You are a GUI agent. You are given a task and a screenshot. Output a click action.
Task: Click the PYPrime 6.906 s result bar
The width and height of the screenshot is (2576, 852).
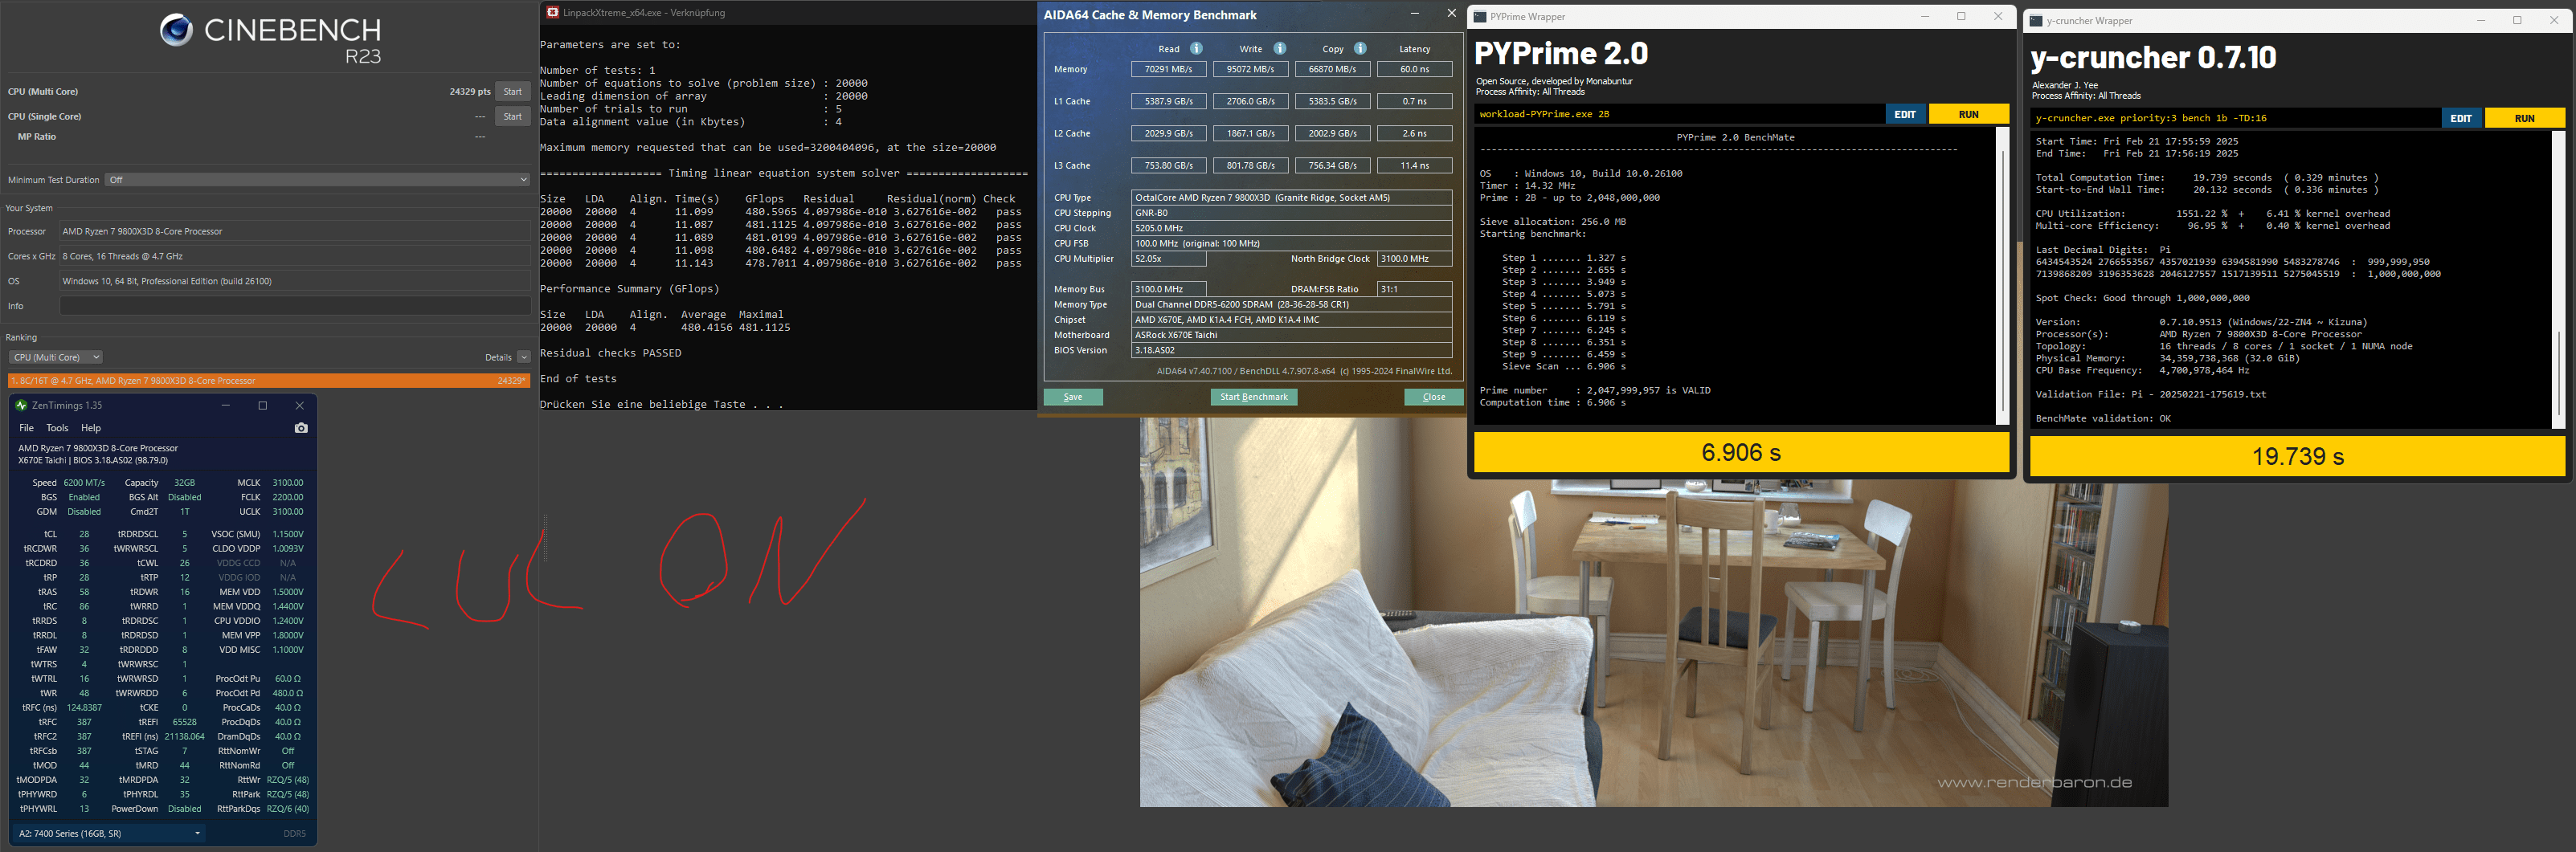click(x=1741, y=452)
